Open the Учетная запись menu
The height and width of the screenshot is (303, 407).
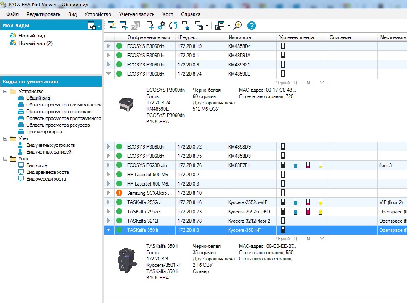(x=137, y=14)
